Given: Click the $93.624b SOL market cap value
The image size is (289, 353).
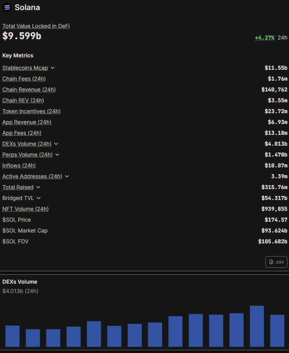Looking at the screenshot, I should click(x=274, y=231).
